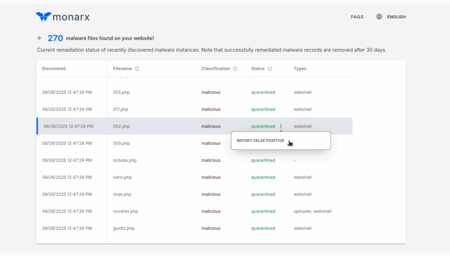Image resolution: width=450 pixels, height=256 pixels.
Task: Select Report False Positive menu option
Action: click(260, 141)
